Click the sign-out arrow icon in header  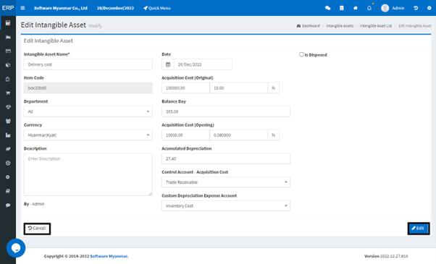416,8
